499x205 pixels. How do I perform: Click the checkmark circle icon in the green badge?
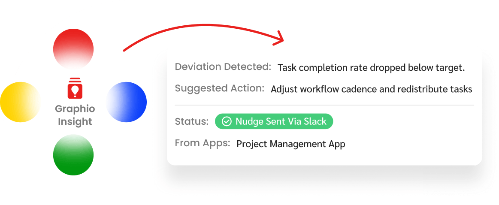click(x=227, y=121)
